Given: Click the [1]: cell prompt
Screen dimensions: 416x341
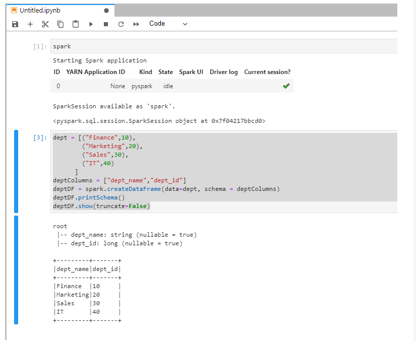Looking at the screenshot, I should (40, 47).
